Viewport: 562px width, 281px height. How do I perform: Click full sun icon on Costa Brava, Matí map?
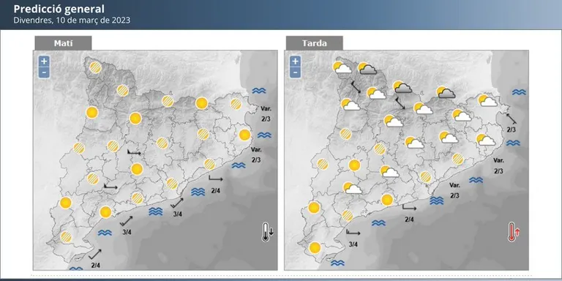pos(244,135)
